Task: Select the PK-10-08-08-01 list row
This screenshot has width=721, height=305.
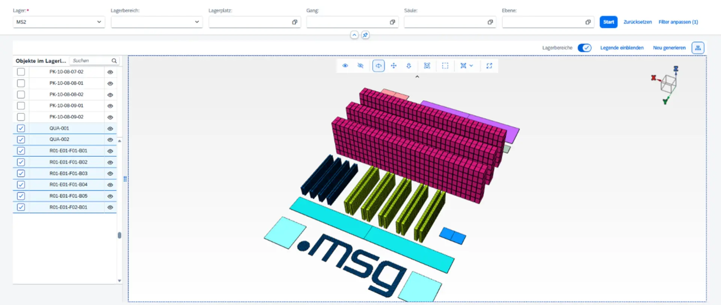Action: point(65,83)
